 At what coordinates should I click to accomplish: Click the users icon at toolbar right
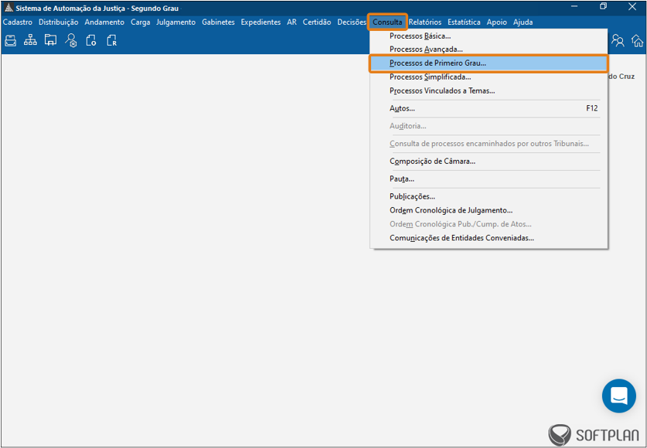pos(618,41)
